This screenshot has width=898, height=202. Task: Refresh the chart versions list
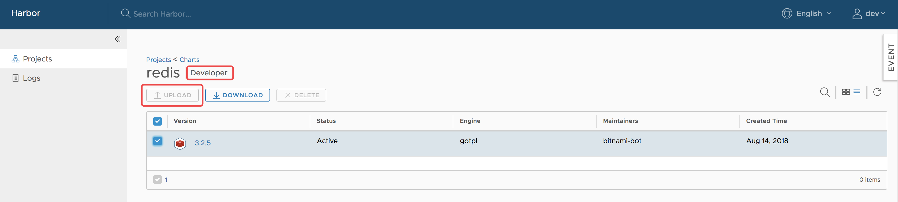click(877, 92)
